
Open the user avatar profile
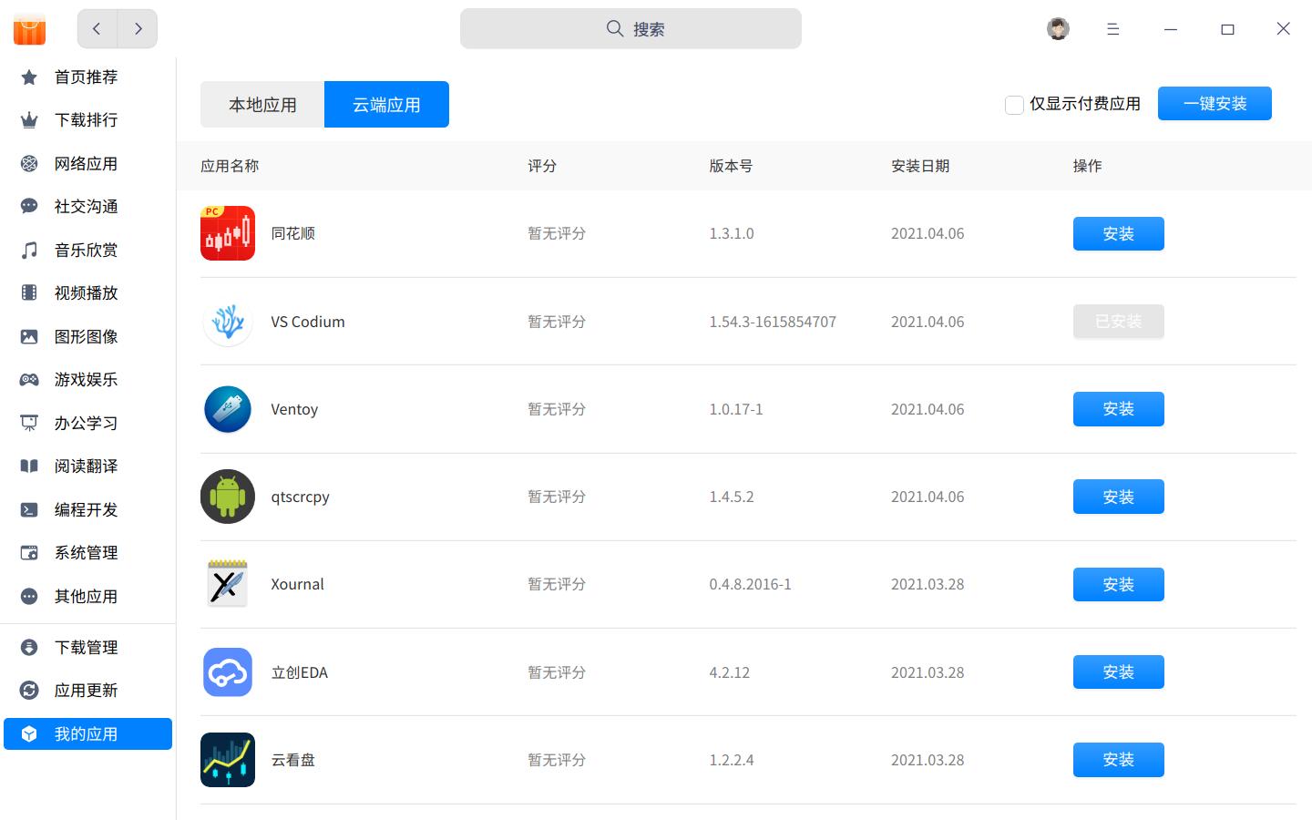pos(1058,29)
